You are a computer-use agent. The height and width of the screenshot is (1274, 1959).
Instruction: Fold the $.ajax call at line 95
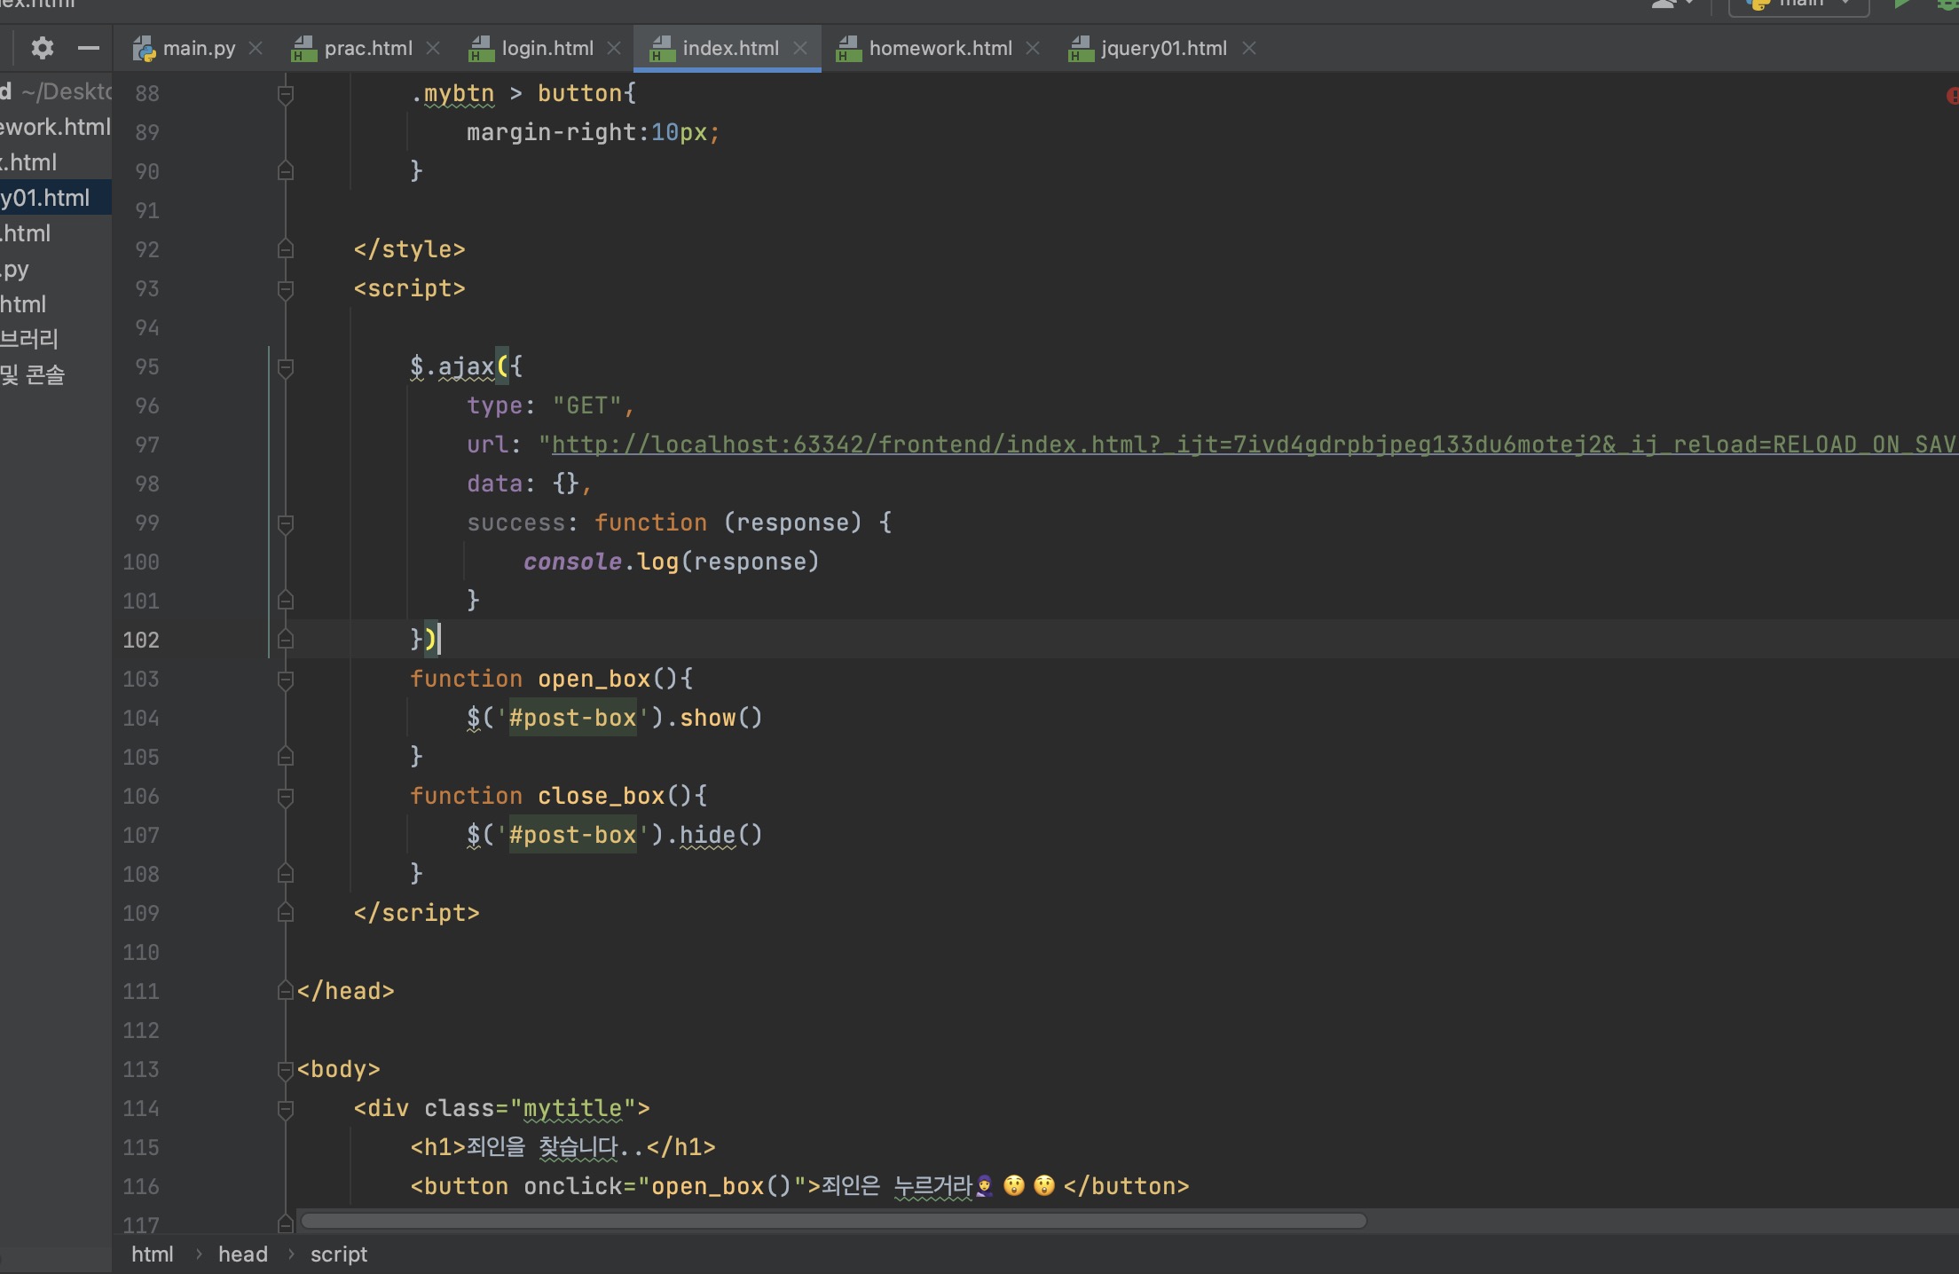[x=286, y=366]
